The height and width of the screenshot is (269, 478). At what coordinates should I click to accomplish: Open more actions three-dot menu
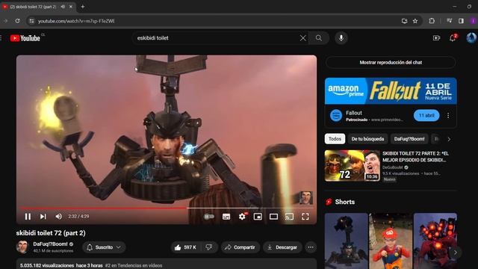coord(311,247)
